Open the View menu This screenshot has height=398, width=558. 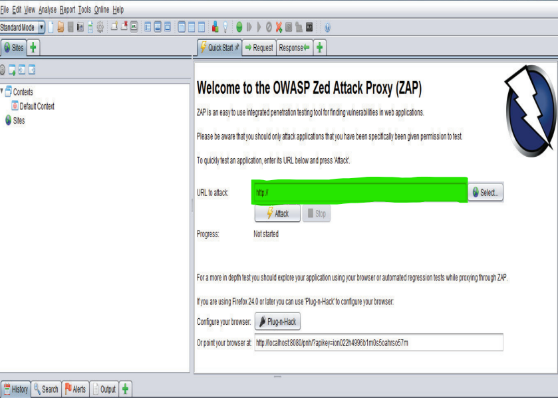tap(29, 9)
